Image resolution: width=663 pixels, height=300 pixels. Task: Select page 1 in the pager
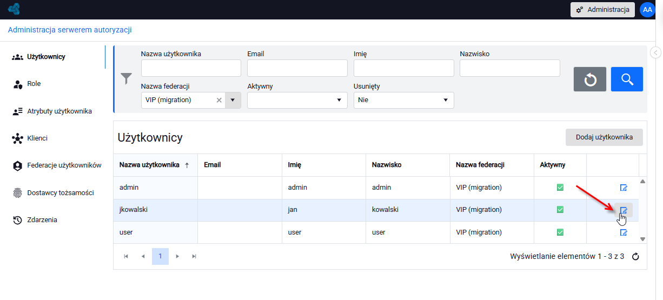pyautogui.click(x=160, y=256)
